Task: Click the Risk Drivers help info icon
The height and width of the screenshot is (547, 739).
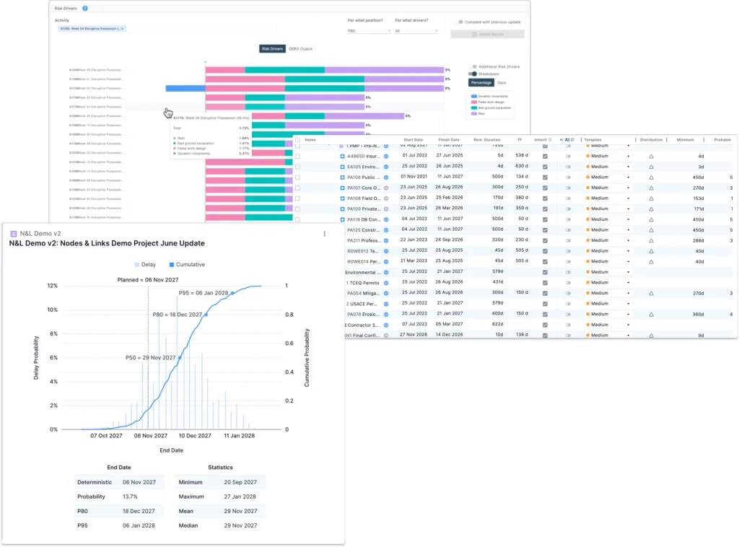Action: coord(85,8)
